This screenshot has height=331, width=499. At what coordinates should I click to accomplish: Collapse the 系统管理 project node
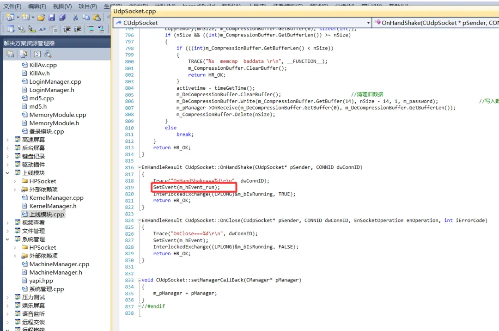click(8, 239)
